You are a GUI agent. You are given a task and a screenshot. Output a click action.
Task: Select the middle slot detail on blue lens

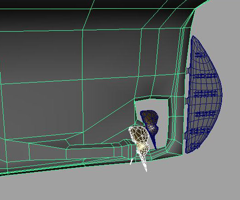206,94
